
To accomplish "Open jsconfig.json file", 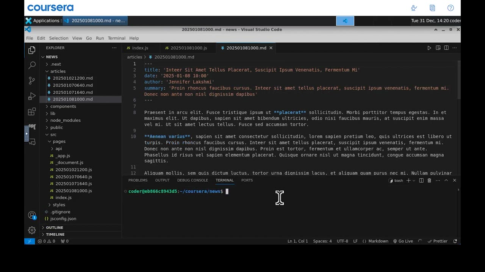I will click(x=63, y=219).
